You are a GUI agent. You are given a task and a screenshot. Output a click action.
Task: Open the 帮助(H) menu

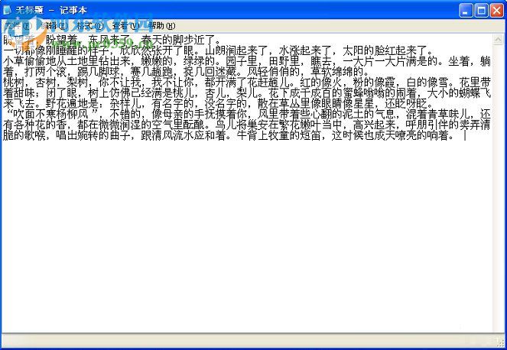point(161,26)
